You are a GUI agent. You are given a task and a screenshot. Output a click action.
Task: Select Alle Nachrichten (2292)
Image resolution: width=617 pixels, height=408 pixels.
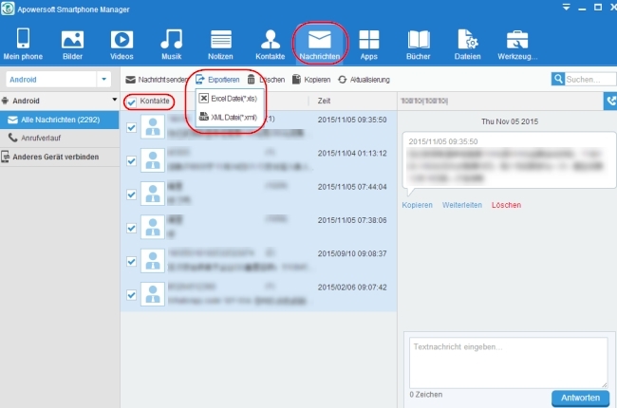pos(60,120)
